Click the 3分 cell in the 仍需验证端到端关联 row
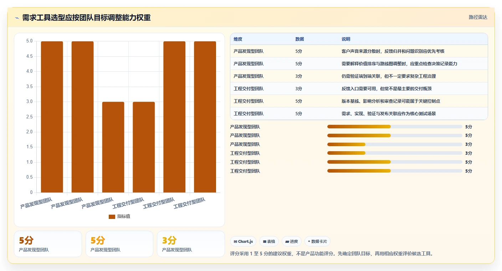This screenshot has height=271, width=502. pyautogui.click(x=299, y=76)
